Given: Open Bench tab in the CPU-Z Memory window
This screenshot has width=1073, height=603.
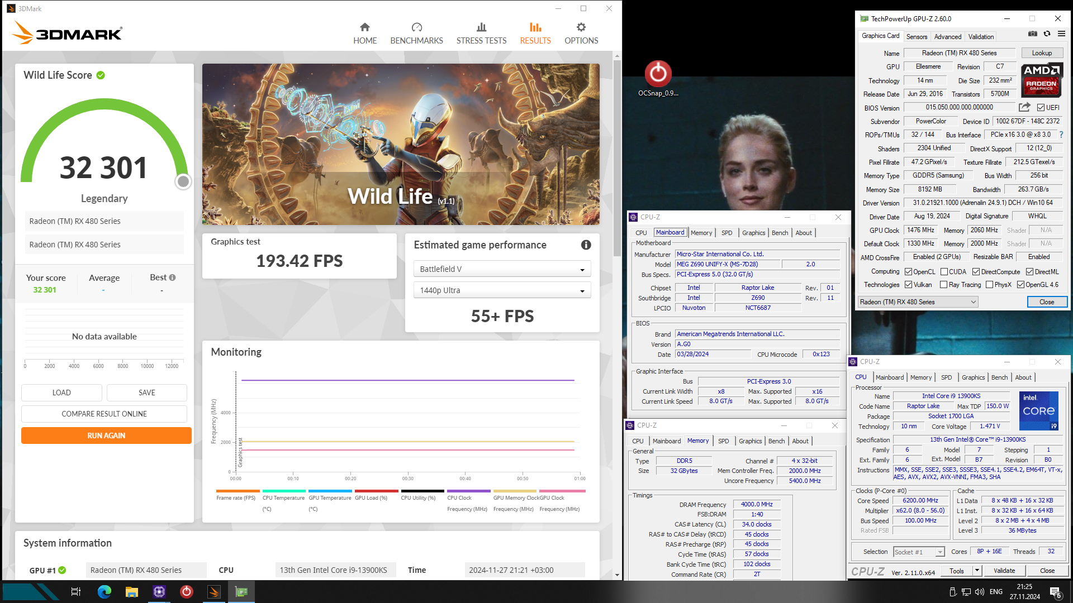Looking at the screenshot, I should [x=776, y=441].
